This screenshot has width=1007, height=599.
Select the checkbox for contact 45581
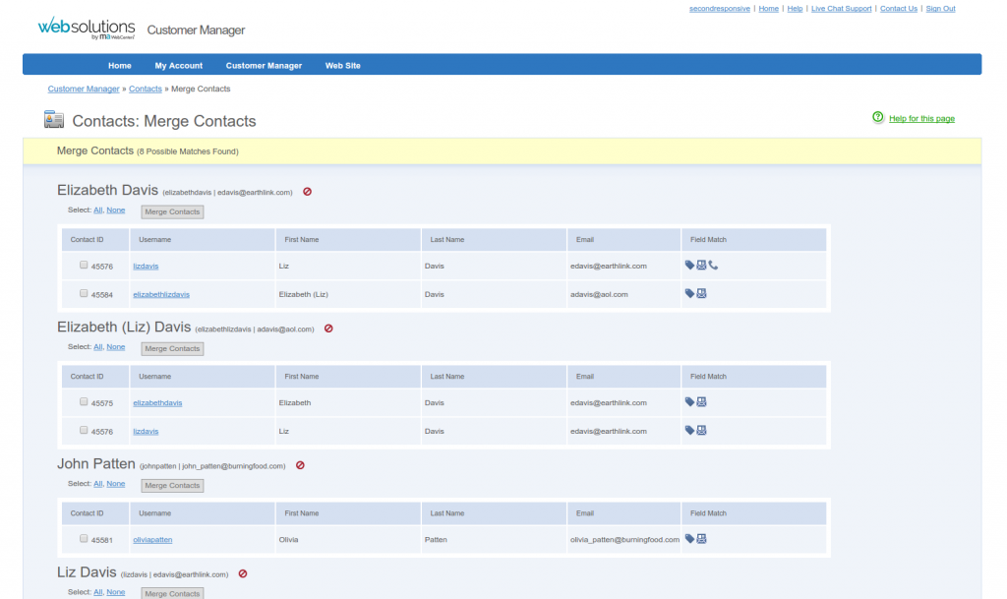click(84, 538)
